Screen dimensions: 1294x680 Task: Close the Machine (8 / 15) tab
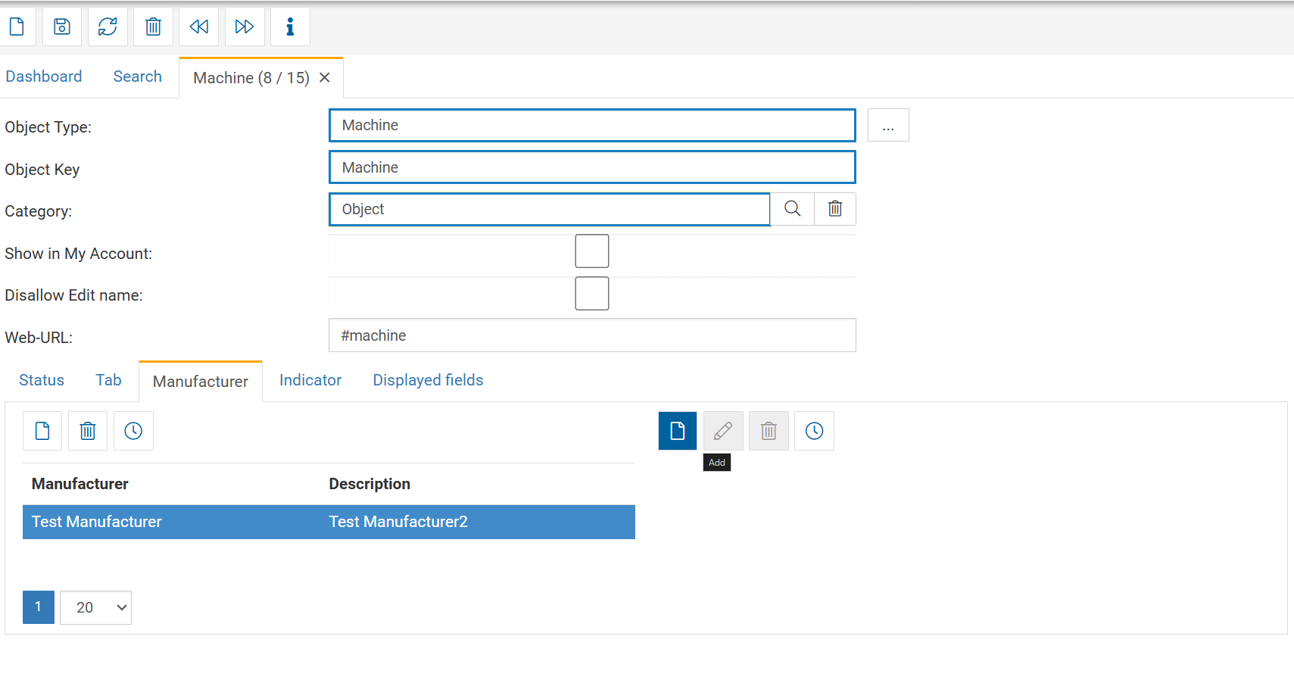click(325, 78)
